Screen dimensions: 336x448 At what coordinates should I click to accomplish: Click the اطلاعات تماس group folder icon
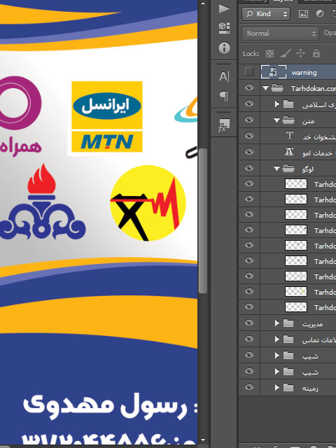point(288,339)
